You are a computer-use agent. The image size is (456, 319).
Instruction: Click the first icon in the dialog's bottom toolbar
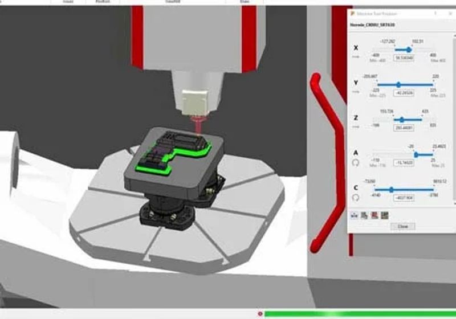(x=354, y=215)
